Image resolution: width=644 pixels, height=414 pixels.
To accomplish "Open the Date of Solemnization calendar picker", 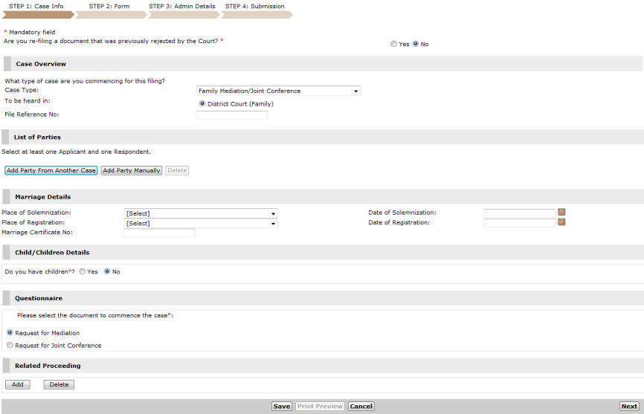I will [x=561, y=213].
